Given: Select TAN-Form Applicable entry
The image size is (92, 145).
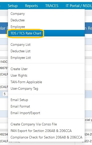Looking at the screenshot, I should (46, 82).
